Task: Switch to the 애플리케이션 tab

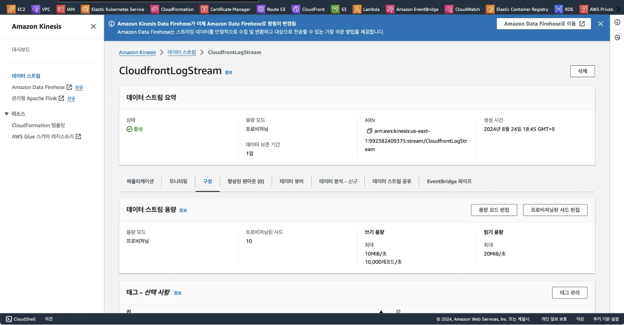Action: [140, 181]
